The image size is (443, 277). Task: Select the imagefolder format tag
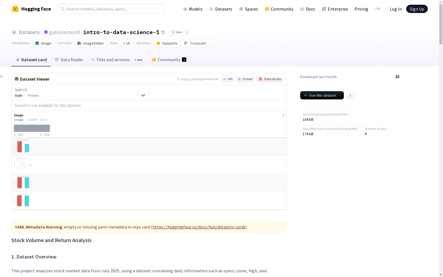(x=91, y=43)
